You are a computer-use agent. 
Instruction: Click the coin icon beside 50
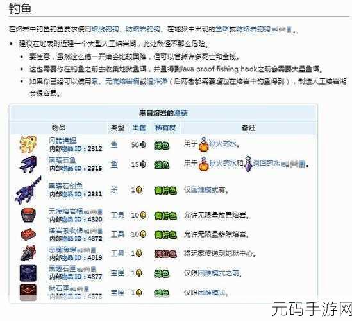143,144
